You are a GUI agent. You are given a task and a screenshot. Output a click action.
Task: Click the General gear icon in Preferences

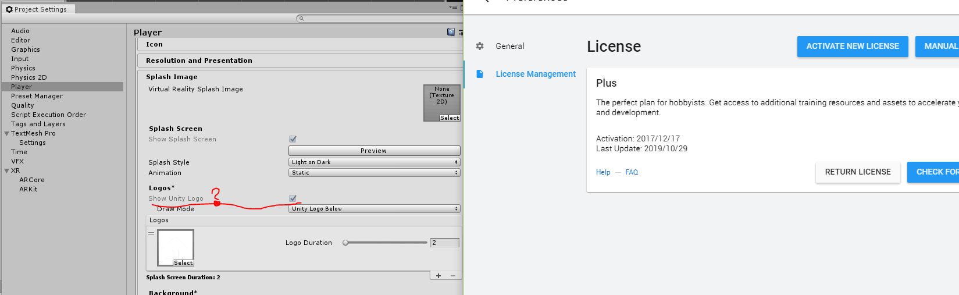point(480,46)
